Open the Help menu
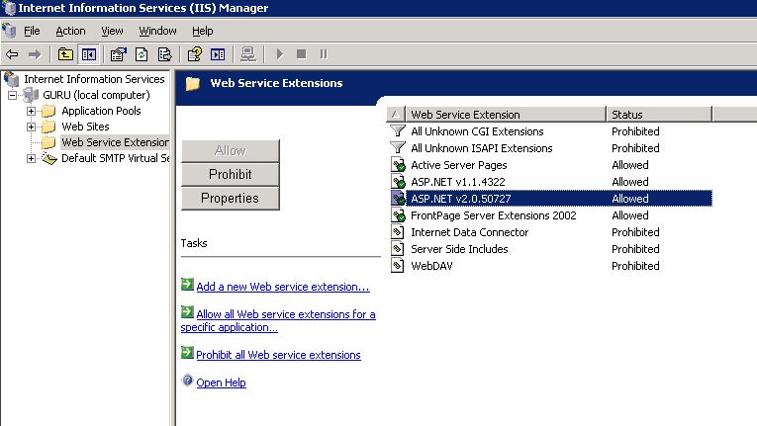Viewport: 757px width, 426px height. click(x=202, y=31)
